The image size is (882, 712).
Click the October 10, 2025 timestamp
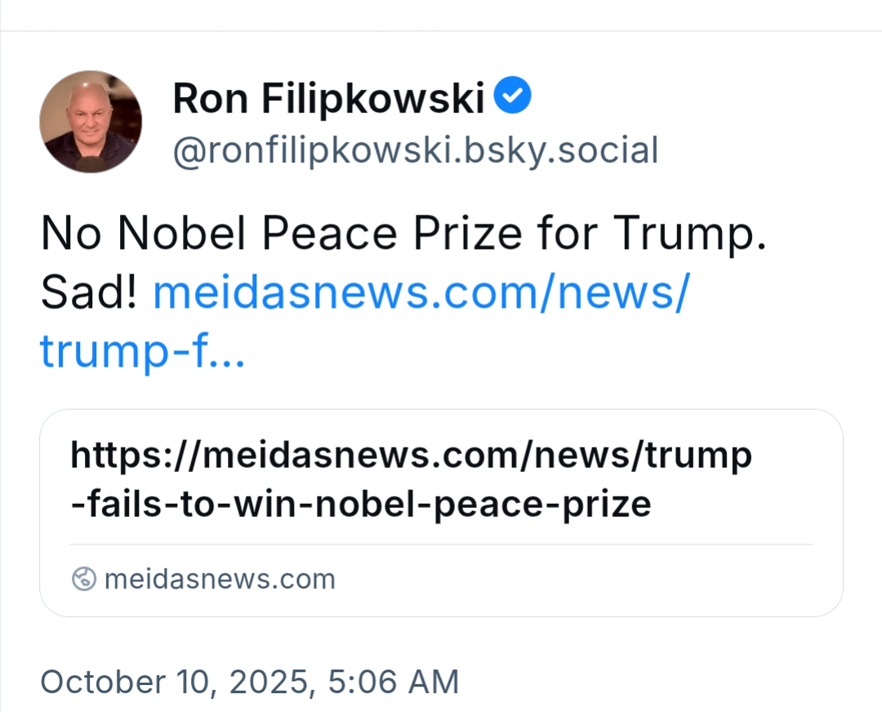click(176, 682)
